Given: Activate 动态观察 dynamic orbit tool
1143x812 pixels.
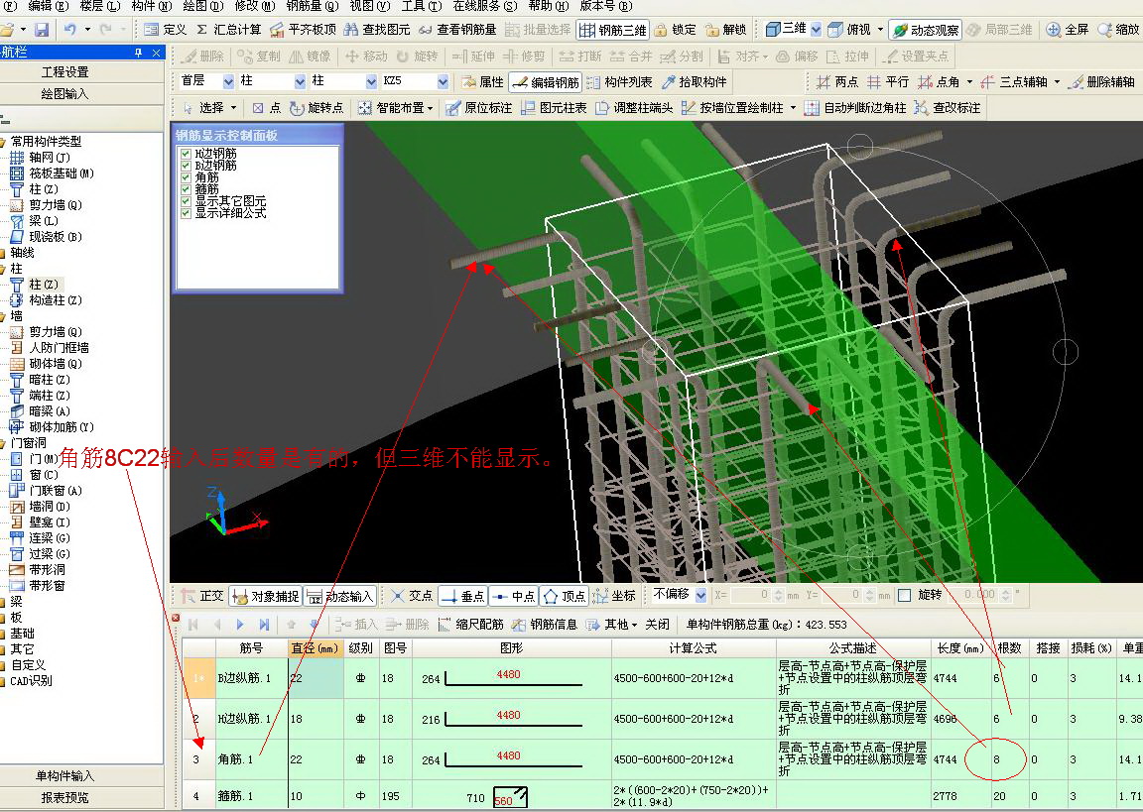Looking at the screenshot, I should (926, 30).
